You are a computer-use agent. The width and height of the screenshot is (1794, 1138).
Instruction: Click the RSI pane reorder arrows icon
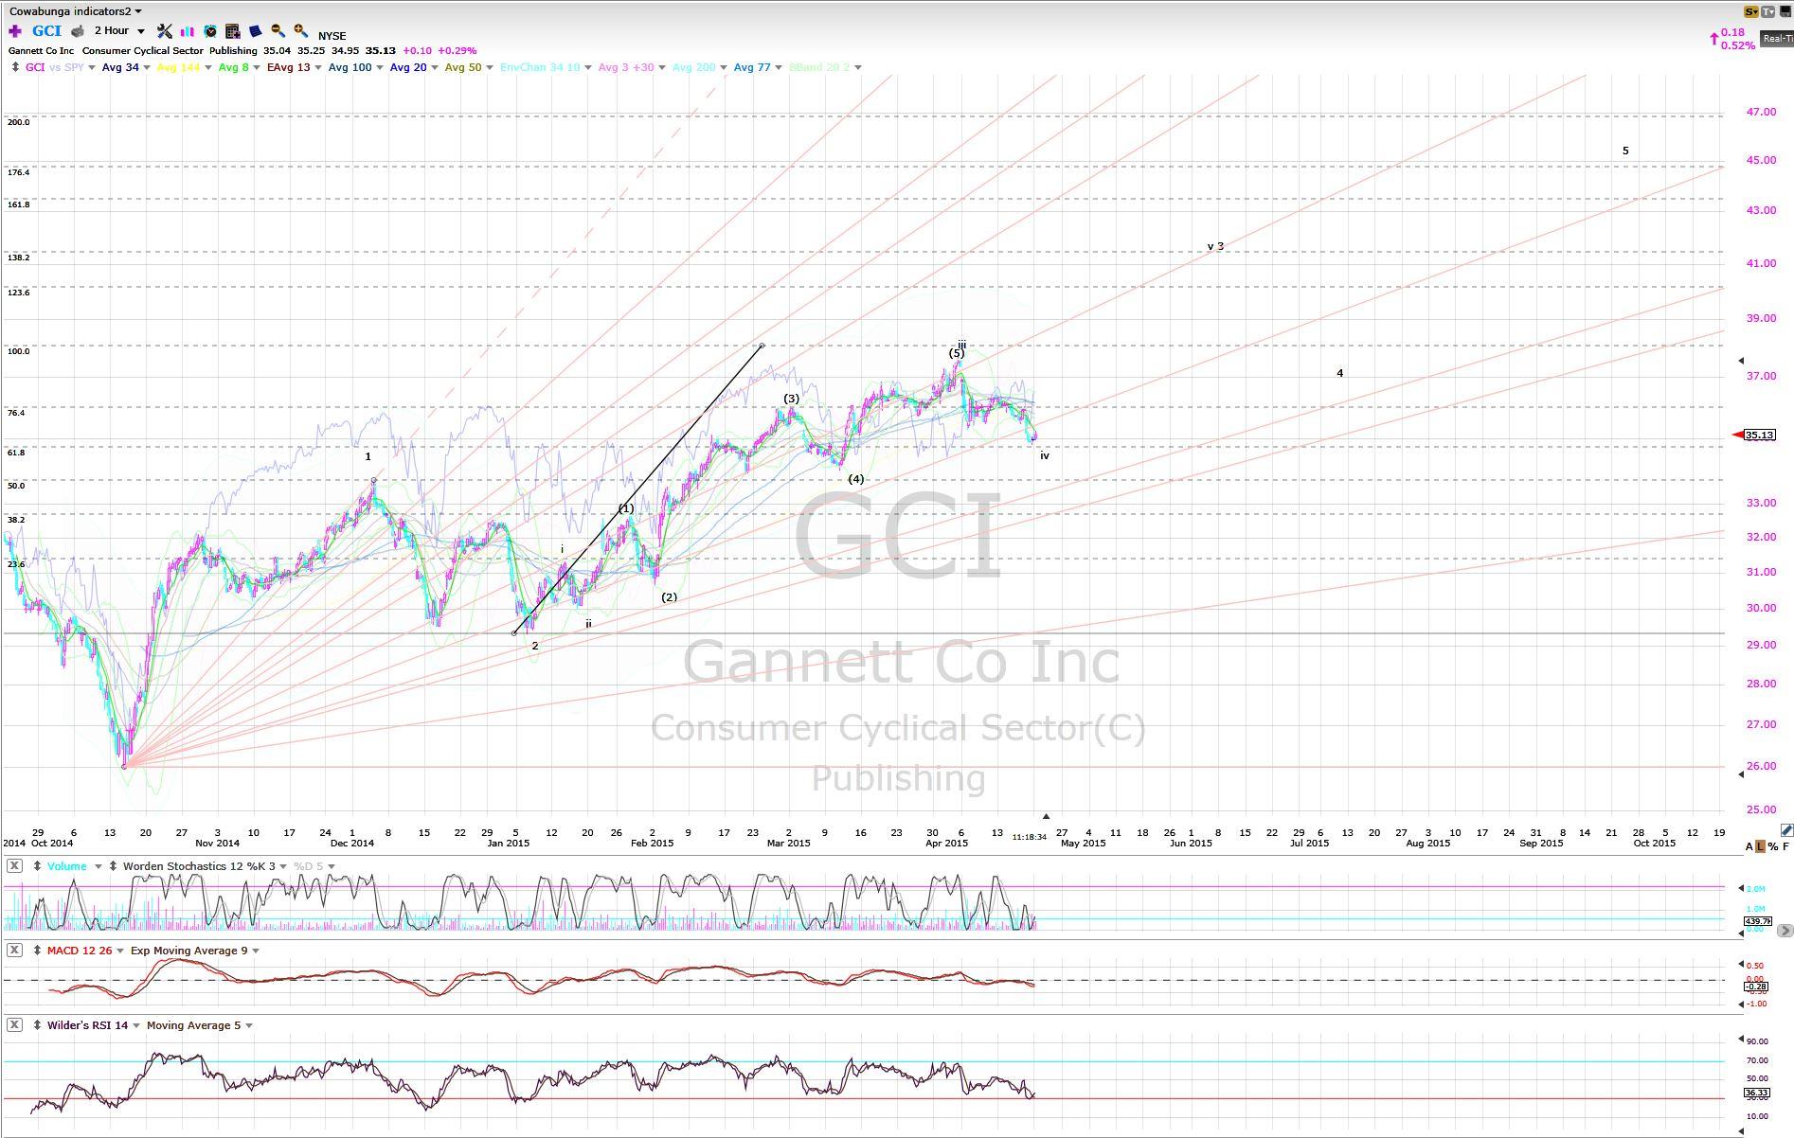(37, 1025)
